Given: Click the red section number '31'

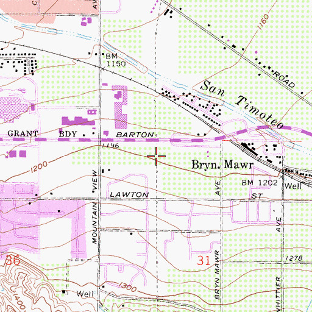Looking at the screenshot, I should point(204,260).
